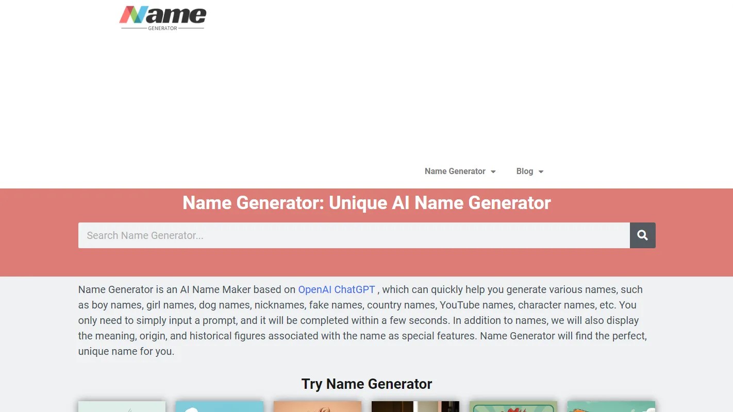Click the red banner page title
The image size is (733, 412).
coord(366,203)
